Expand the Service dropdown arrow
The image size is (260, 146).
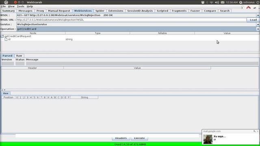click(x=258, y=24)
